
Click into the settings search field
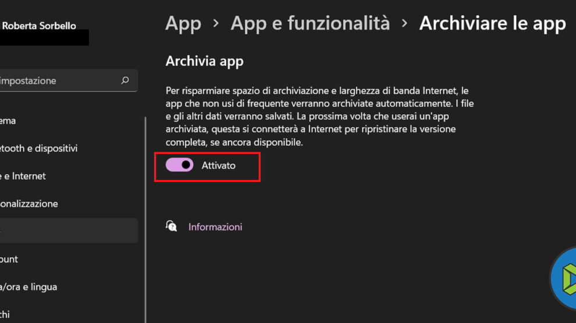point(58,81)
